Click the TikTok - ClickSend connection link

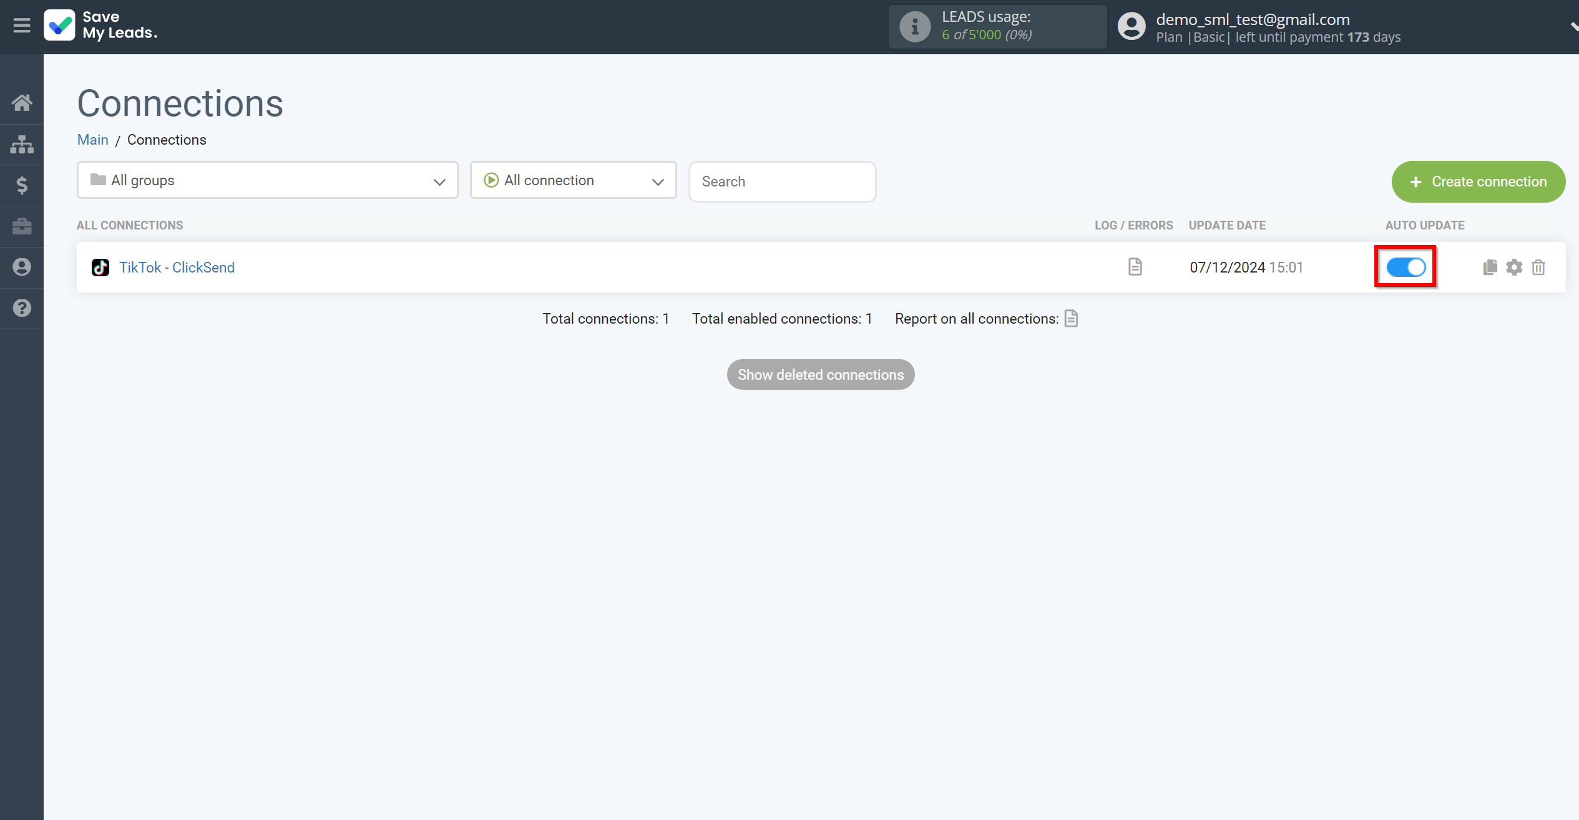click(177, 267)
